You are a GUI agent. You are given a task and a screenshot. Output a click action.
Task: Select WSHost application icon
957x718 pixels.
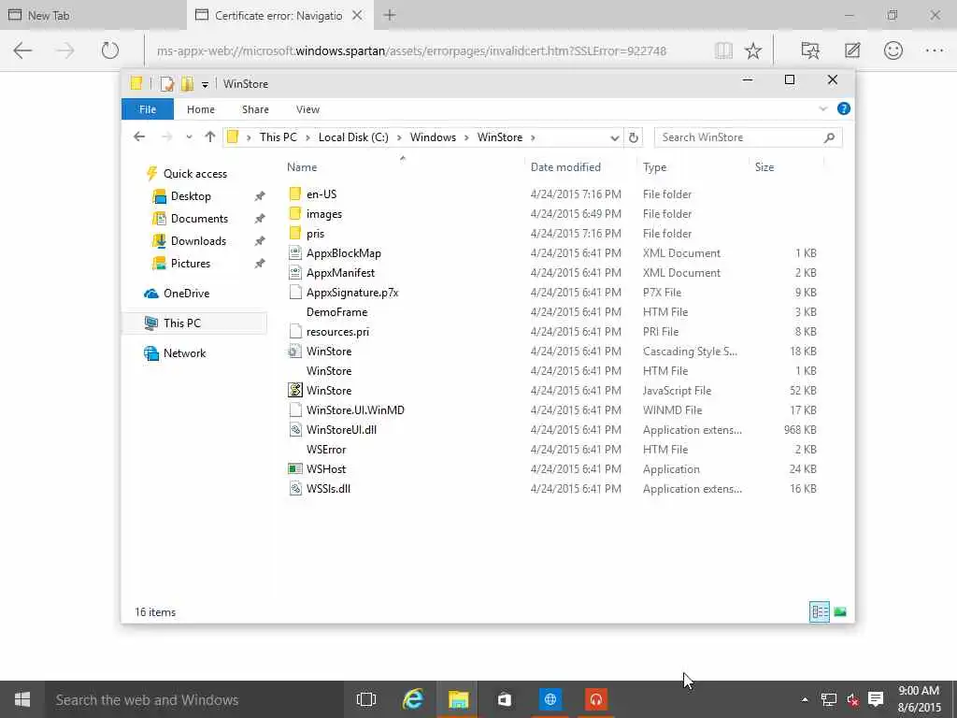295,469
